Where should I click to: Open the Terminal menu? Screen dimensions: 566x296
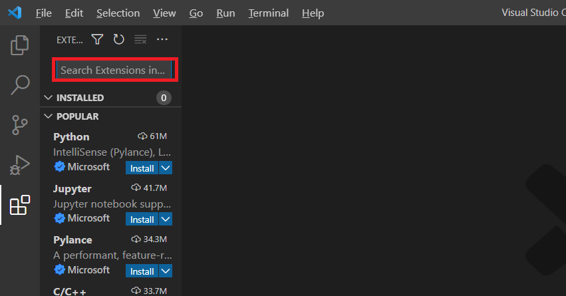[268, 13]
